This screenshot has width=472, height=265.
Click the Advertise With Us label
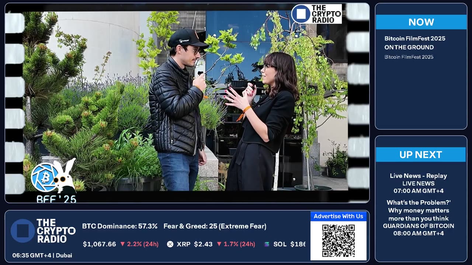tap(338, 216)
